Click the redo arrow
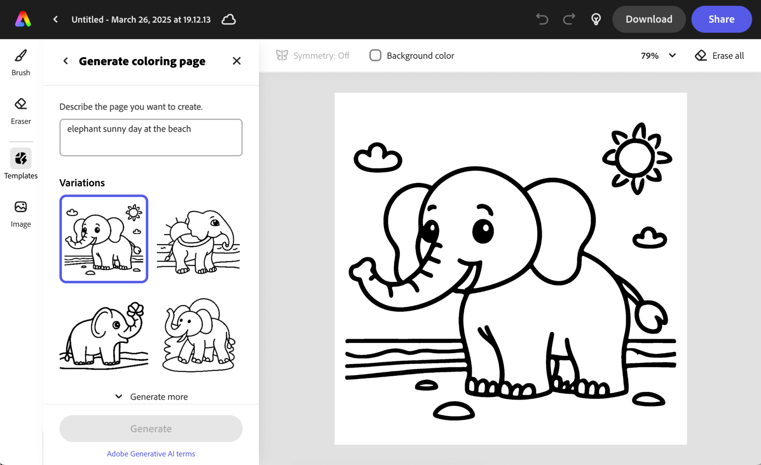The height and width of the screenshot is (465, 761). click(x=569, y=19)
